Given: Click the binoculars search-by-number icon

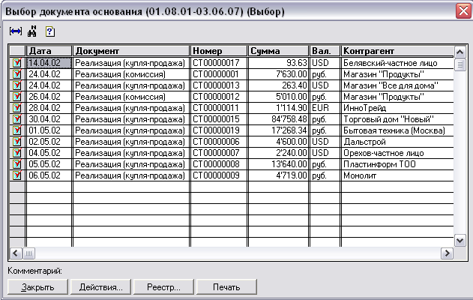Looking at the screenshot, I should (32, 31).
